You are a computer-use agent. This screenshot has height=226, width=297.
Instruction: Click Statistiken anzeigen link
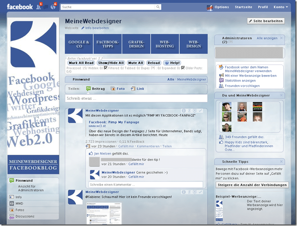point(240,80)
